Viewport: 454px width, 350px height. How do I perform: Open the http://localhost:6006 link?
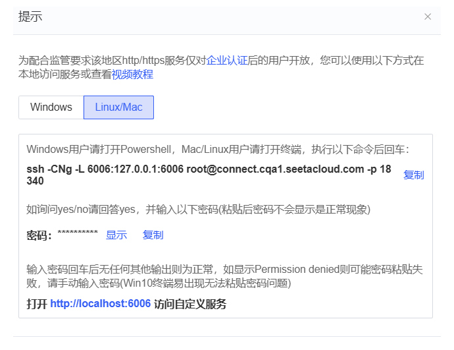[x=101, y=304]
